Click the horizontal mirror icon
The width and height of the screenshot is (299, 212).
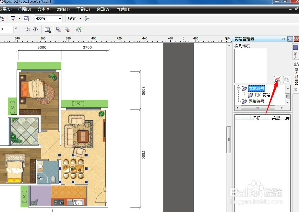click(x=27, y=29)
